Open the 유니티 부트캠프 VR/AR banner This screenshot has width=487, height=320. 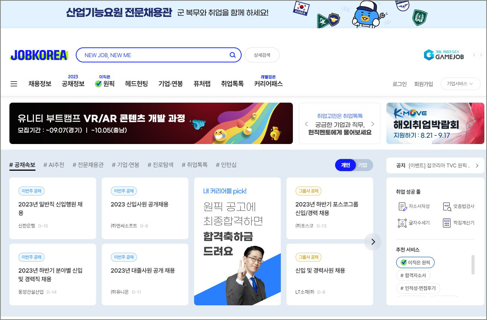coord(151,123)
